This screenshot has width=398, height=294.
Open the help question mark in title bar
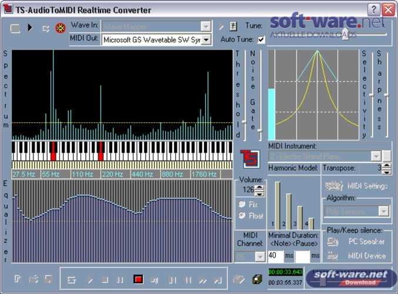[374, 10]
